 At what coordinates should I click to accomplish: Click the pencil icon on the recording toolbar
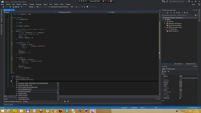pos(103,1)
